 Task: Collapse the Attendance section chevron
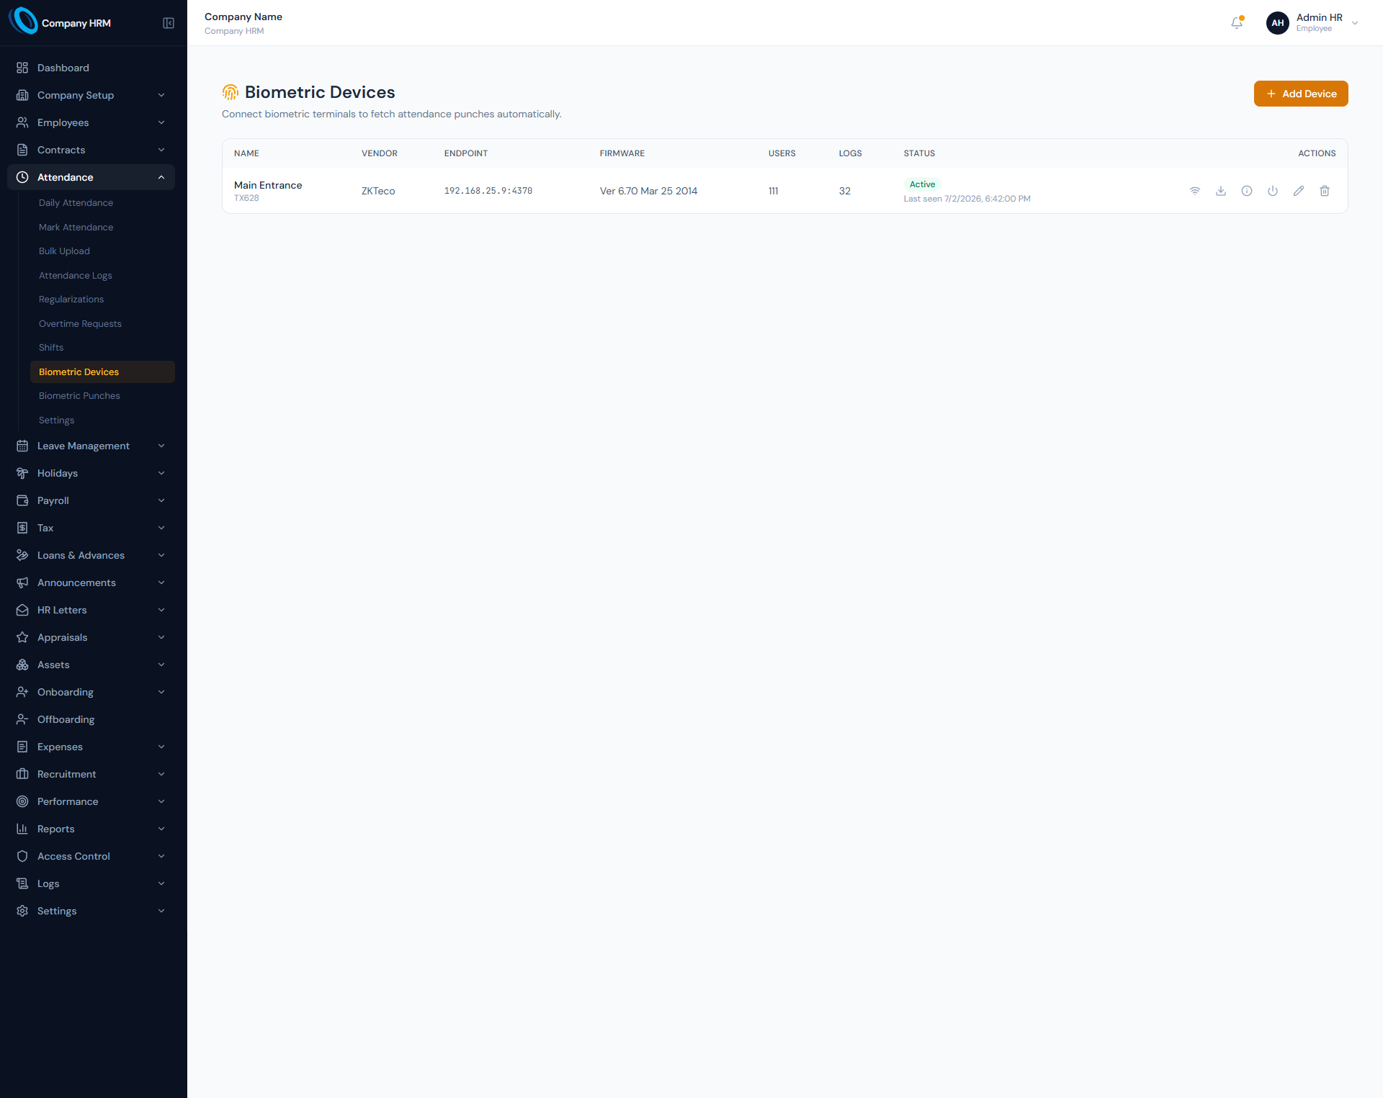161,177
